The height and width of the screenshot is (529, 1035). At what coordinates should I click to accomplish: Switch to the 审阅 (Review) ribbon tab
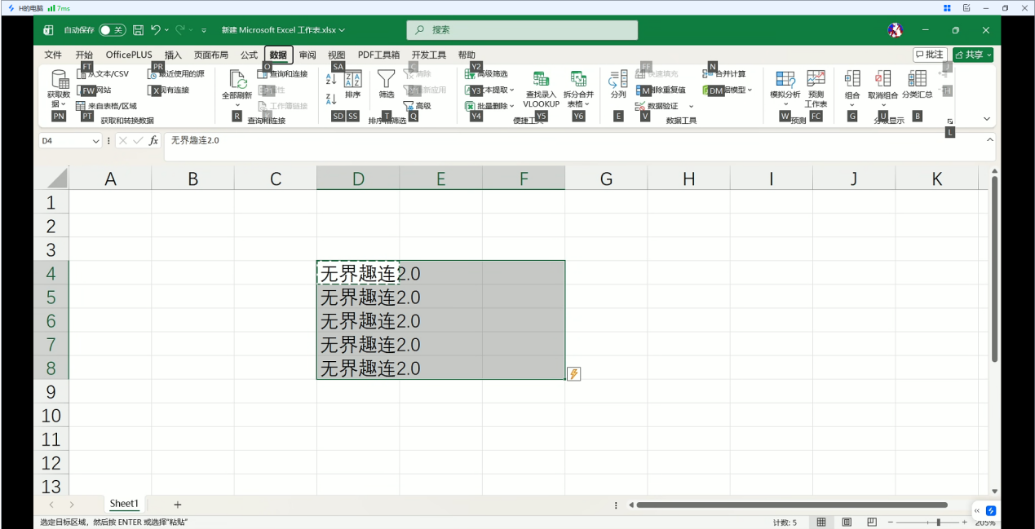307,55
